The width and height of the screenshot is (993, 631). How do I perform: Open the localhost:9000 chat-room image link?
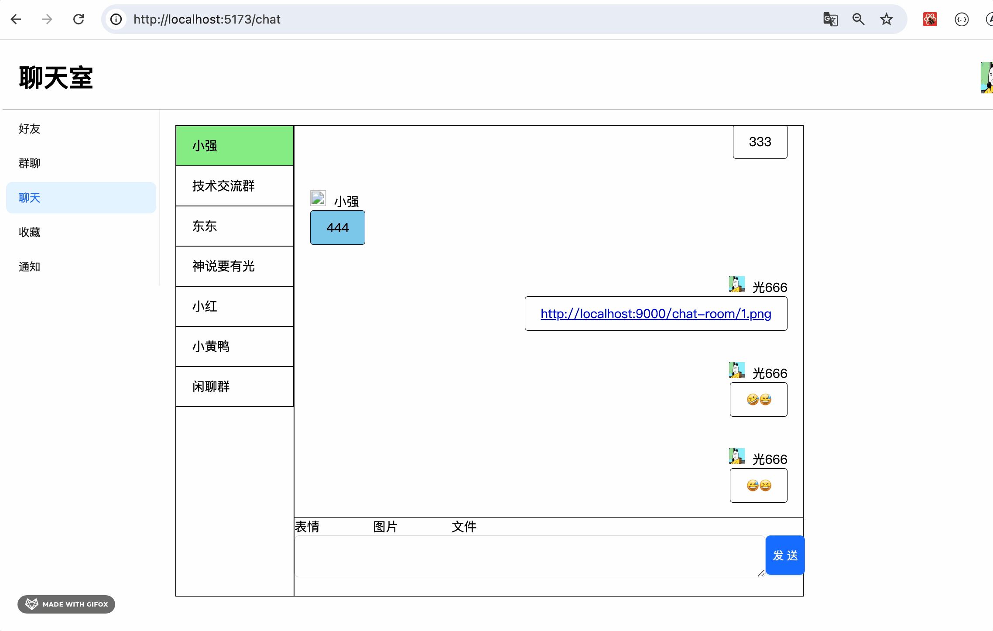pyautogui.click(x=656, y=314)
